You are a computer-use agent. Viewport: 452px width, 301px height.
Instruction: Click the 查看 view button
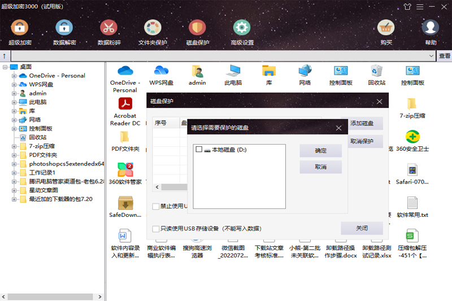pos(445,56)
